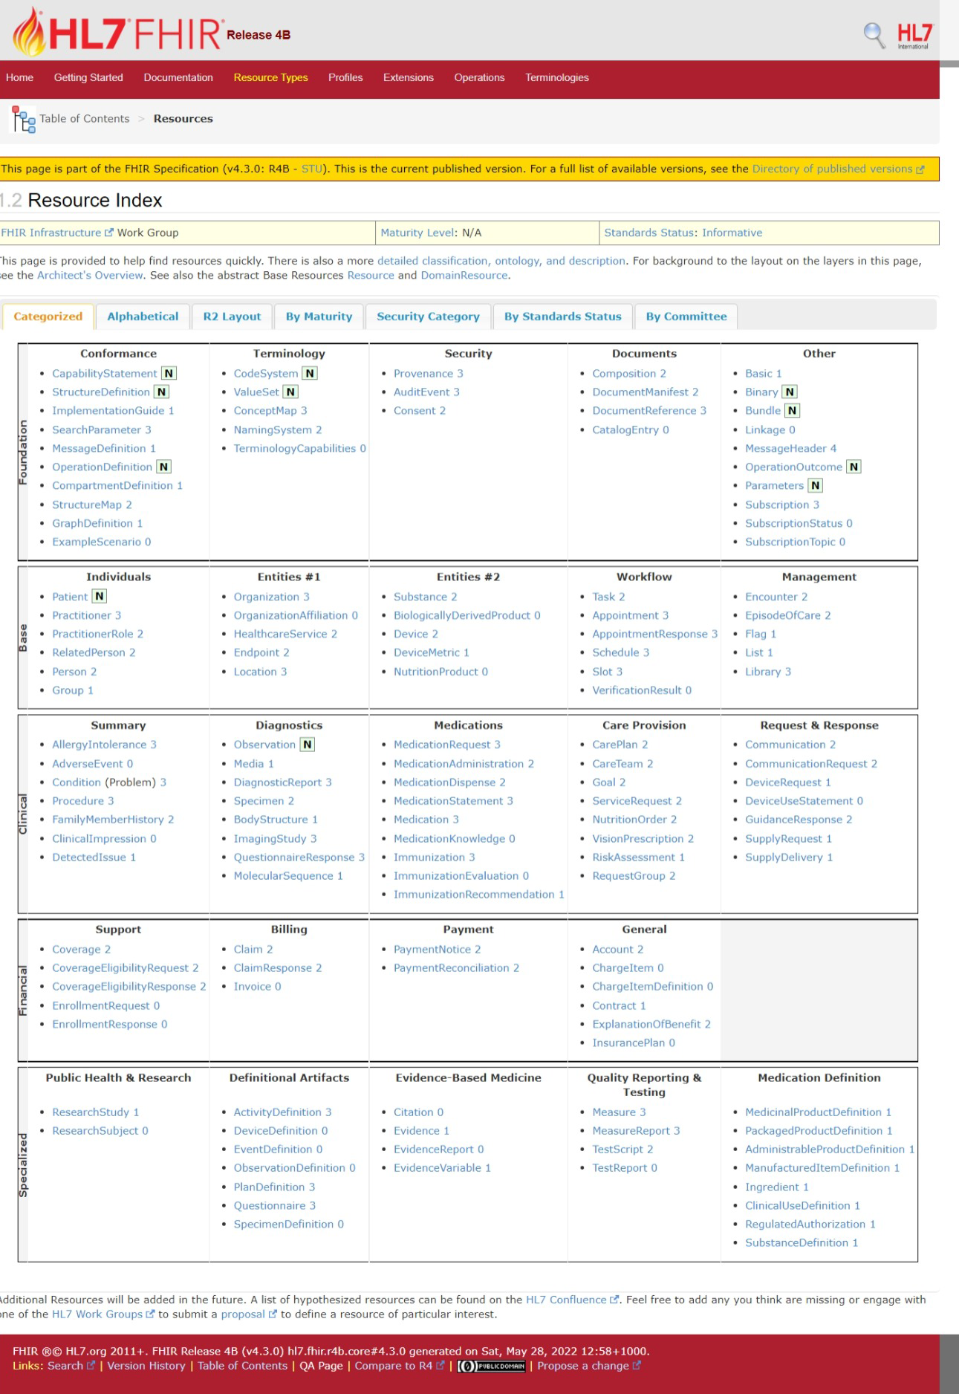Open search via magnifying glass icon
This screenshot has width=959, height=1394.
pyautogui.click(x=874, y=35)
